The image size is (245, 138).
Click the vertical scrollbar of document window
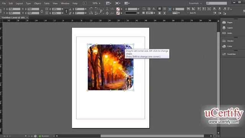(x=218, y=77)
